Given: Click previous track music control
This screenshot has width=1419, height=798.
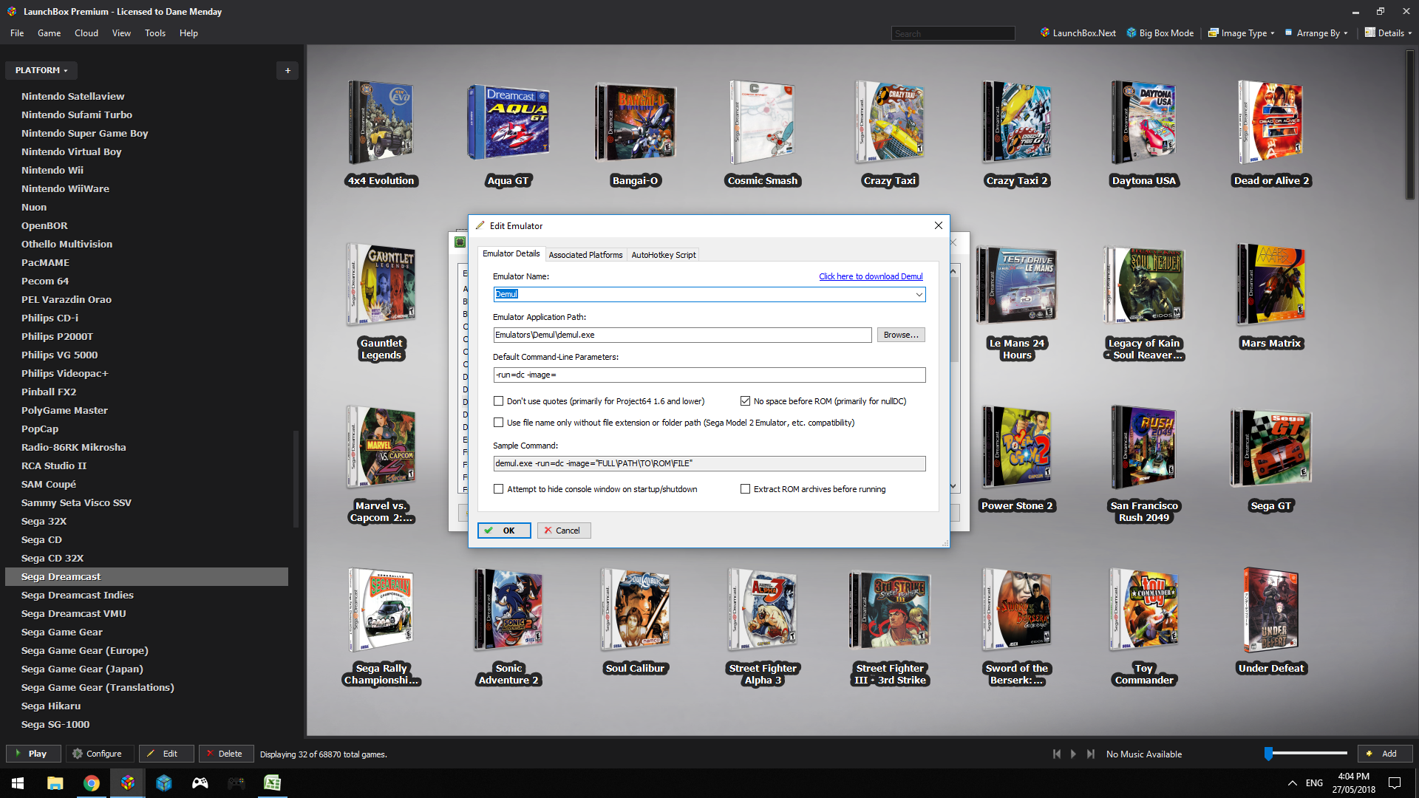Looking at the screenshot, I should [1057, 754].
